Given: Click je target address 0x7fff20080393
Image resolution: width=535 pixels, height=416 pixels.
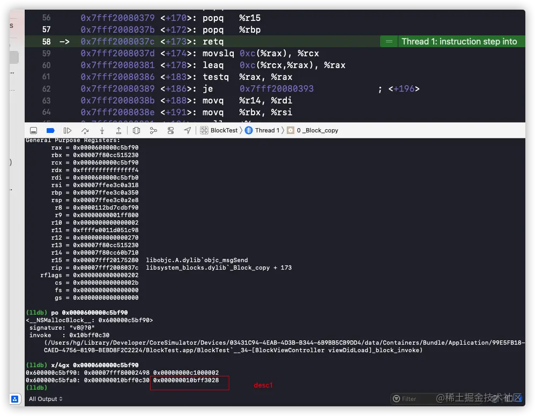Looking at the screenshot, I should 277,89.
